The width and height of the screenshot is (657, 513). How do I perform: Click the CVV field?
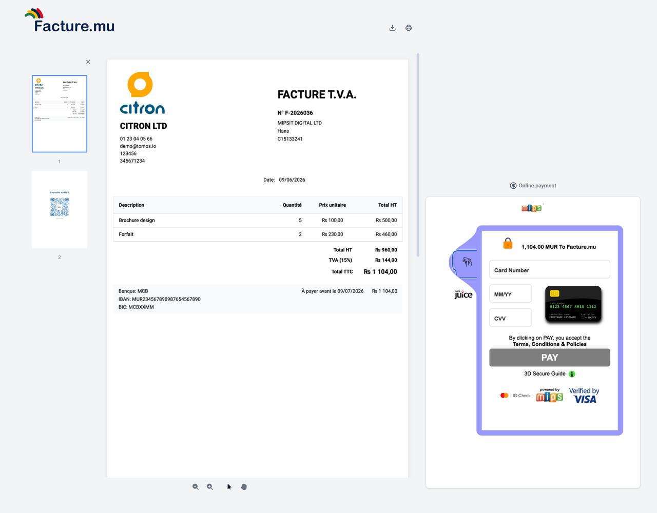click(x=511, y=318)
